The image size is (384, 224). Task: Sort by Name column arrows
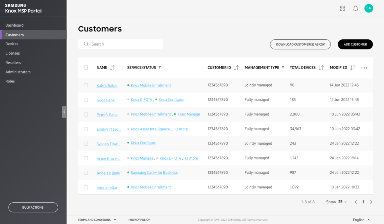(112, 67)
